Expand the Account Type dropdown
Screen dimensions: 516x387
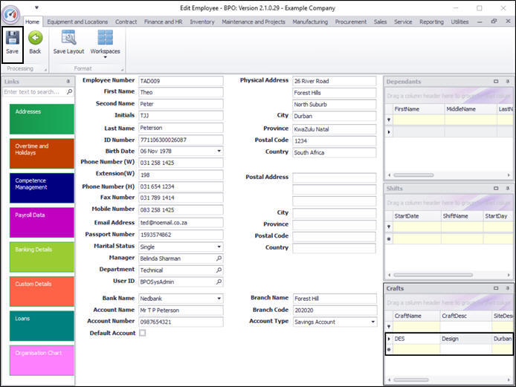[372, 322]
